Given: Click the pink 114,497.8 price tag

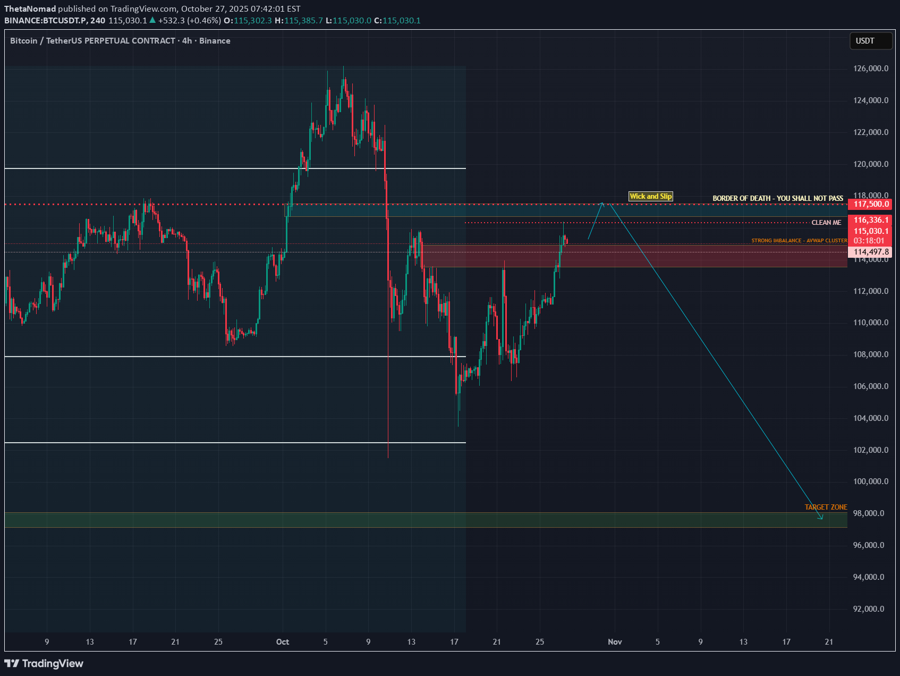Looking at the screenshot, I should (871, 252).
